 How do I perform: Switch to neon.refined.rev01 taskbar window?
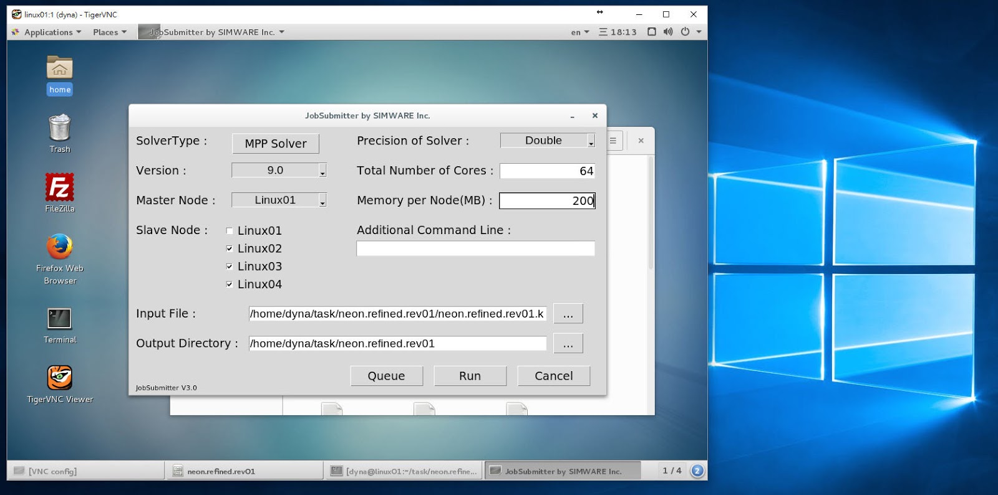tap(245, 471)
